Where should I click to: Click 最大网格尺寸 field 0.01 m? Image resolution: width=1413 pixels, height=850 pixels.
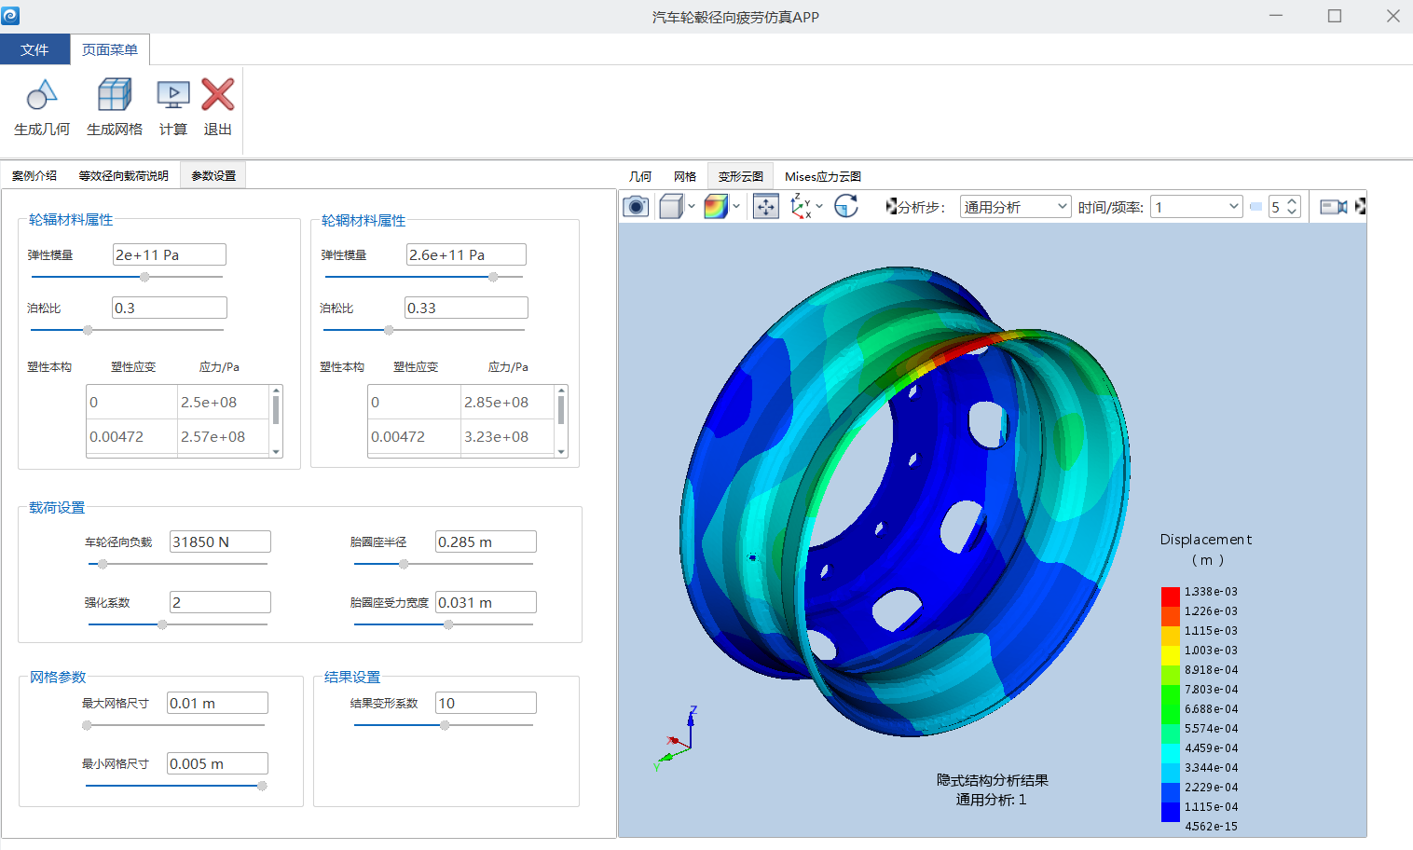tap(217, 703)
